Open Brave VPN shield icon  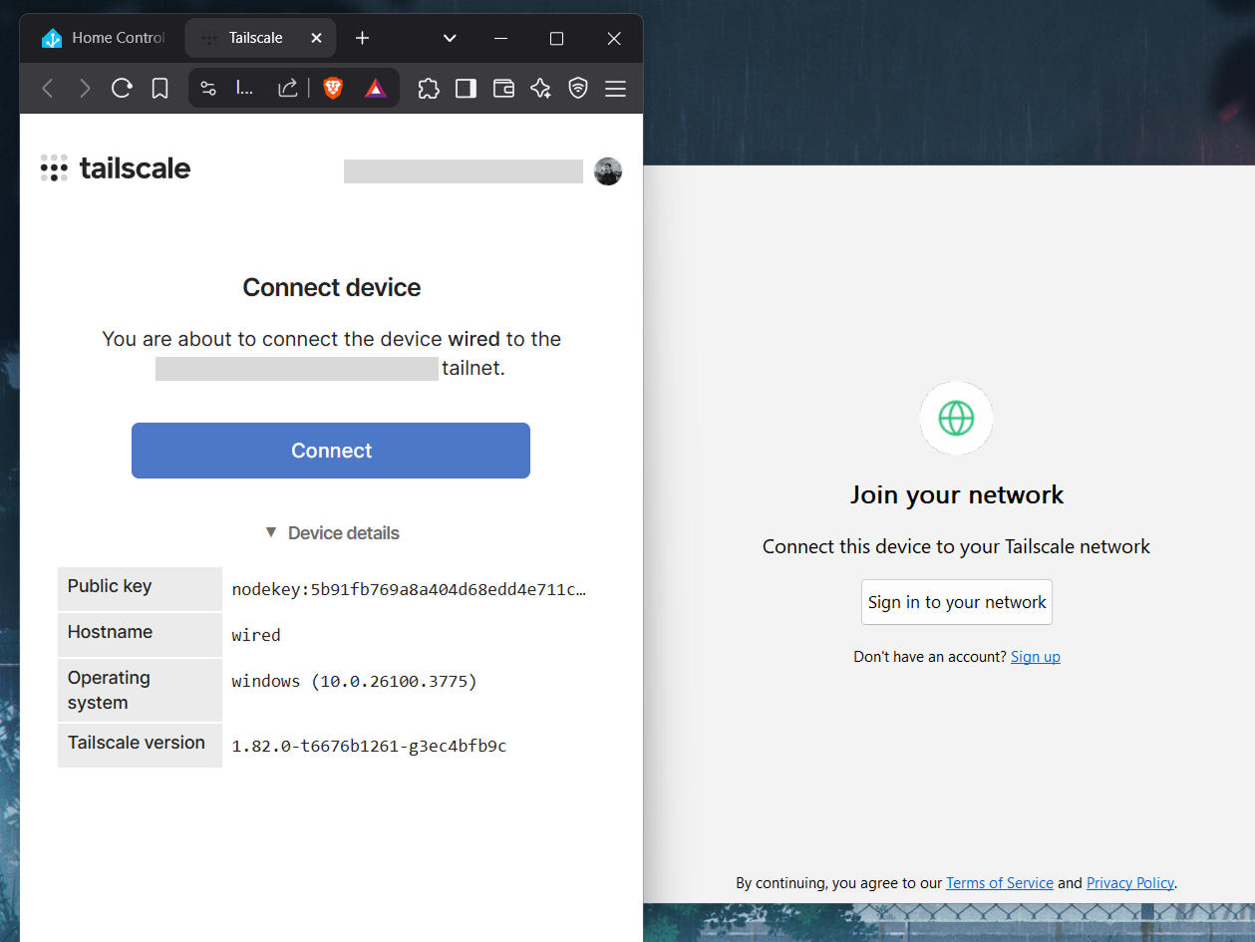point(578,89)
